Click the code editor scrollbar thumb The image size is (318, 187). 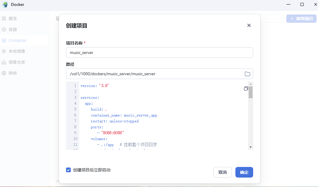click(x=251, y=92)
